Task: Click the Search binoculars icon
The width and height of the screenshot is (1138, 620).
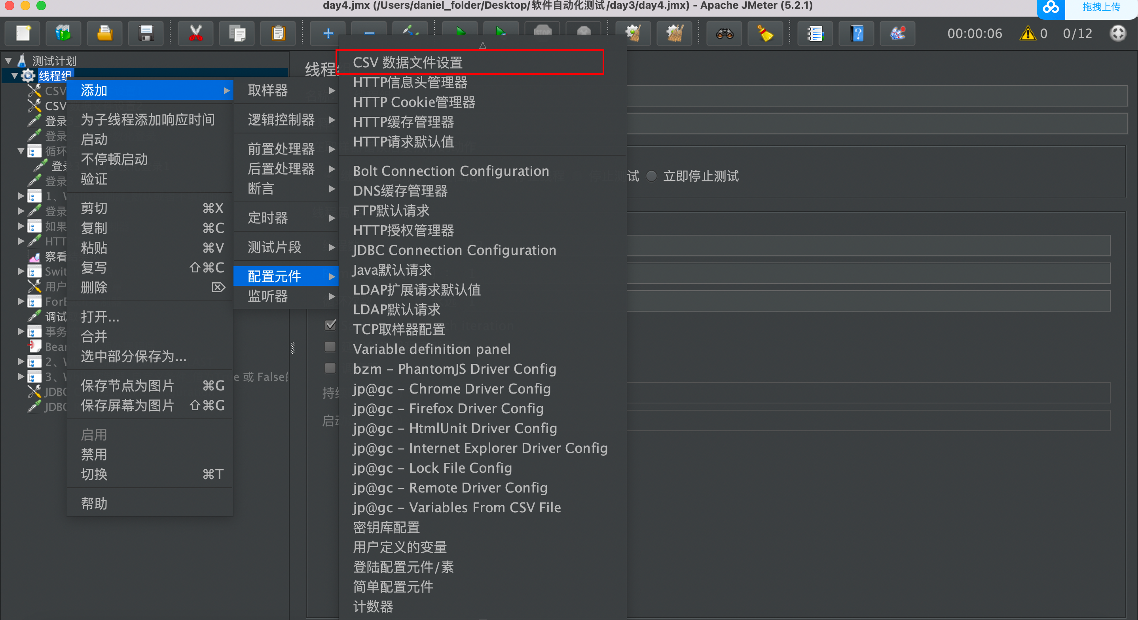Action: click(x=725, y=34)
